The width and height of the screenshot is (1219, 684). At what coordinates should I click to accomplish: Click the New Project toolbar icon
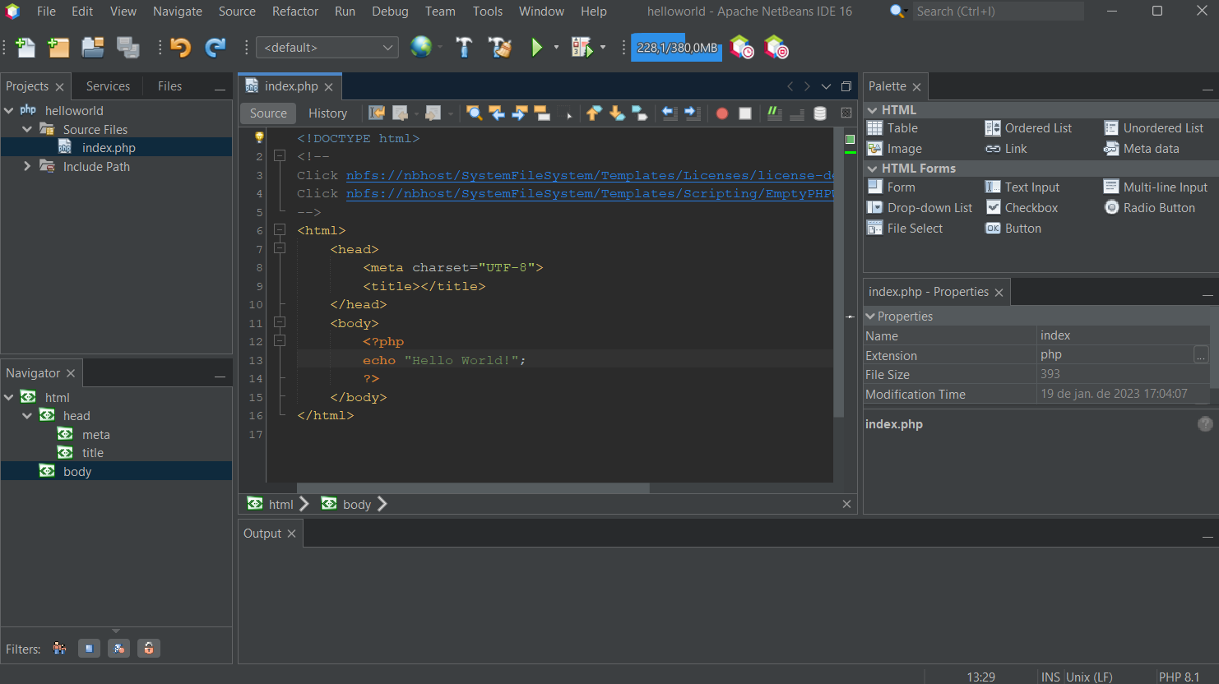[58, 48]
